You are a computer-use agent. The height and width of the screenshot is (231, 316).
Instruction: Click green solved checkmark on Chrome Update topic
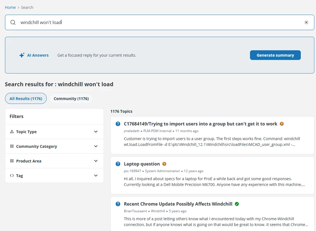[237, 204]
